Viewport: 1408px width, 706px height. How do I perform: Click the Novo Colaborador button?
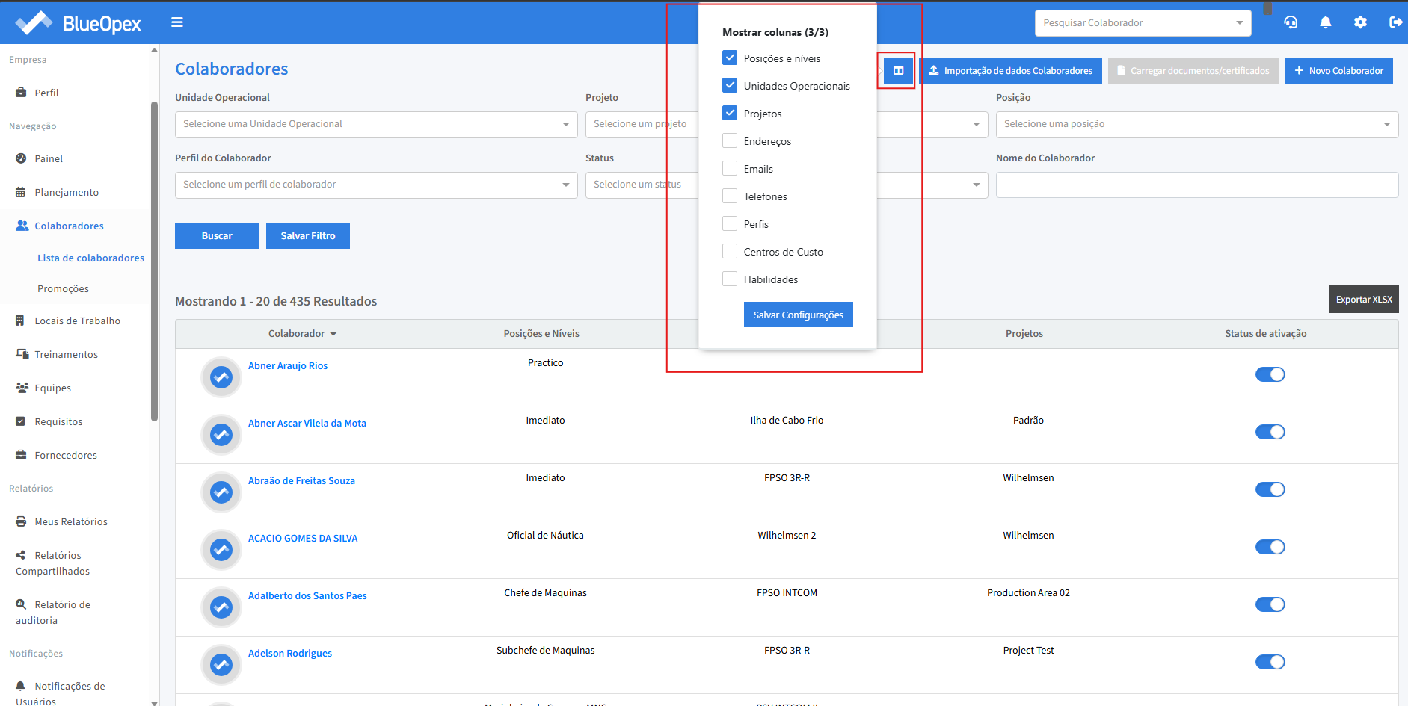[x=1338, y=71]
